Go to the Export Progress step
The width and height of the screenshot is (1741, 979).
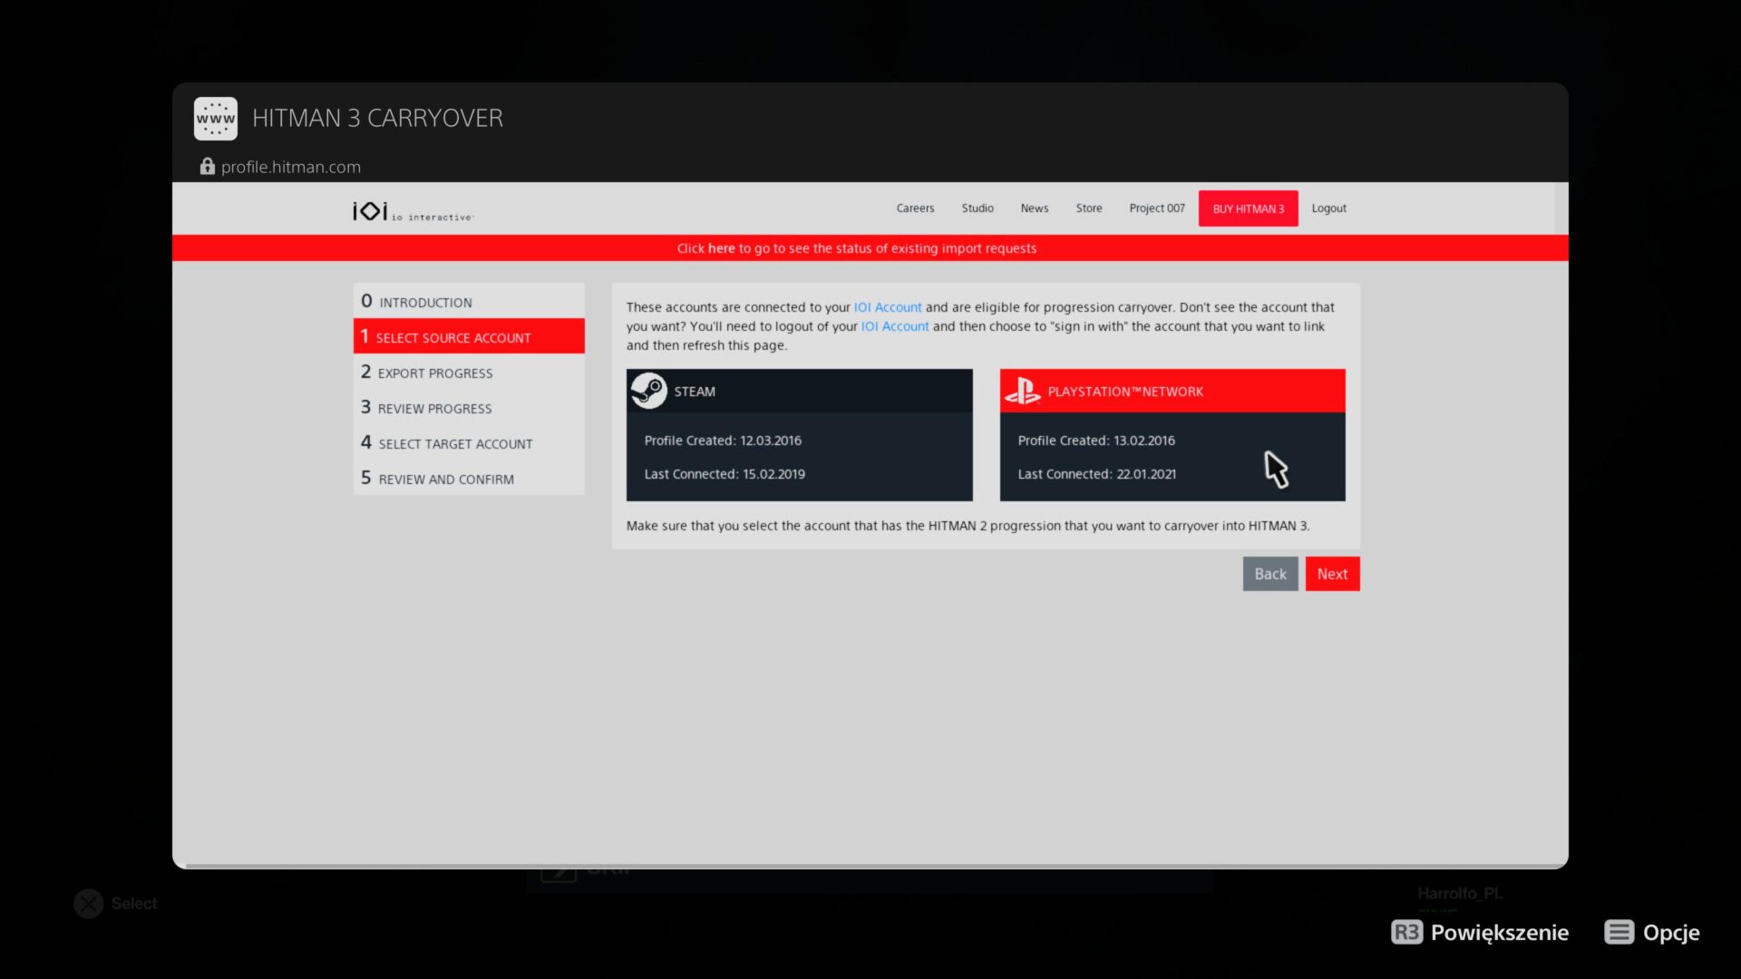point(434,373)
